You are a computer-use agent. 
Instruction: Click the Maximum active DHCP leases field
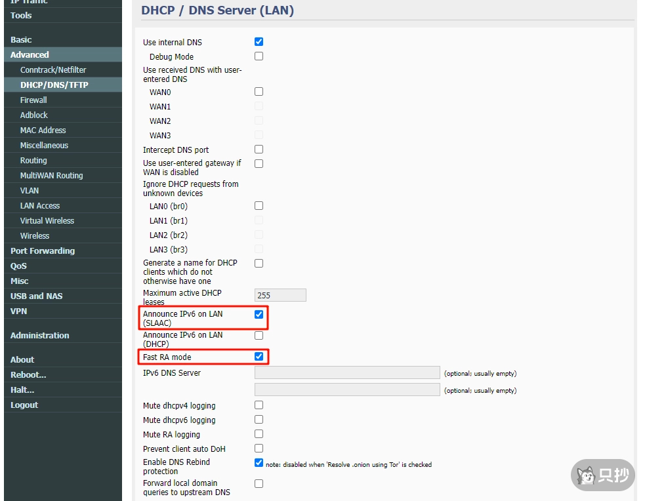pos(280,296)
